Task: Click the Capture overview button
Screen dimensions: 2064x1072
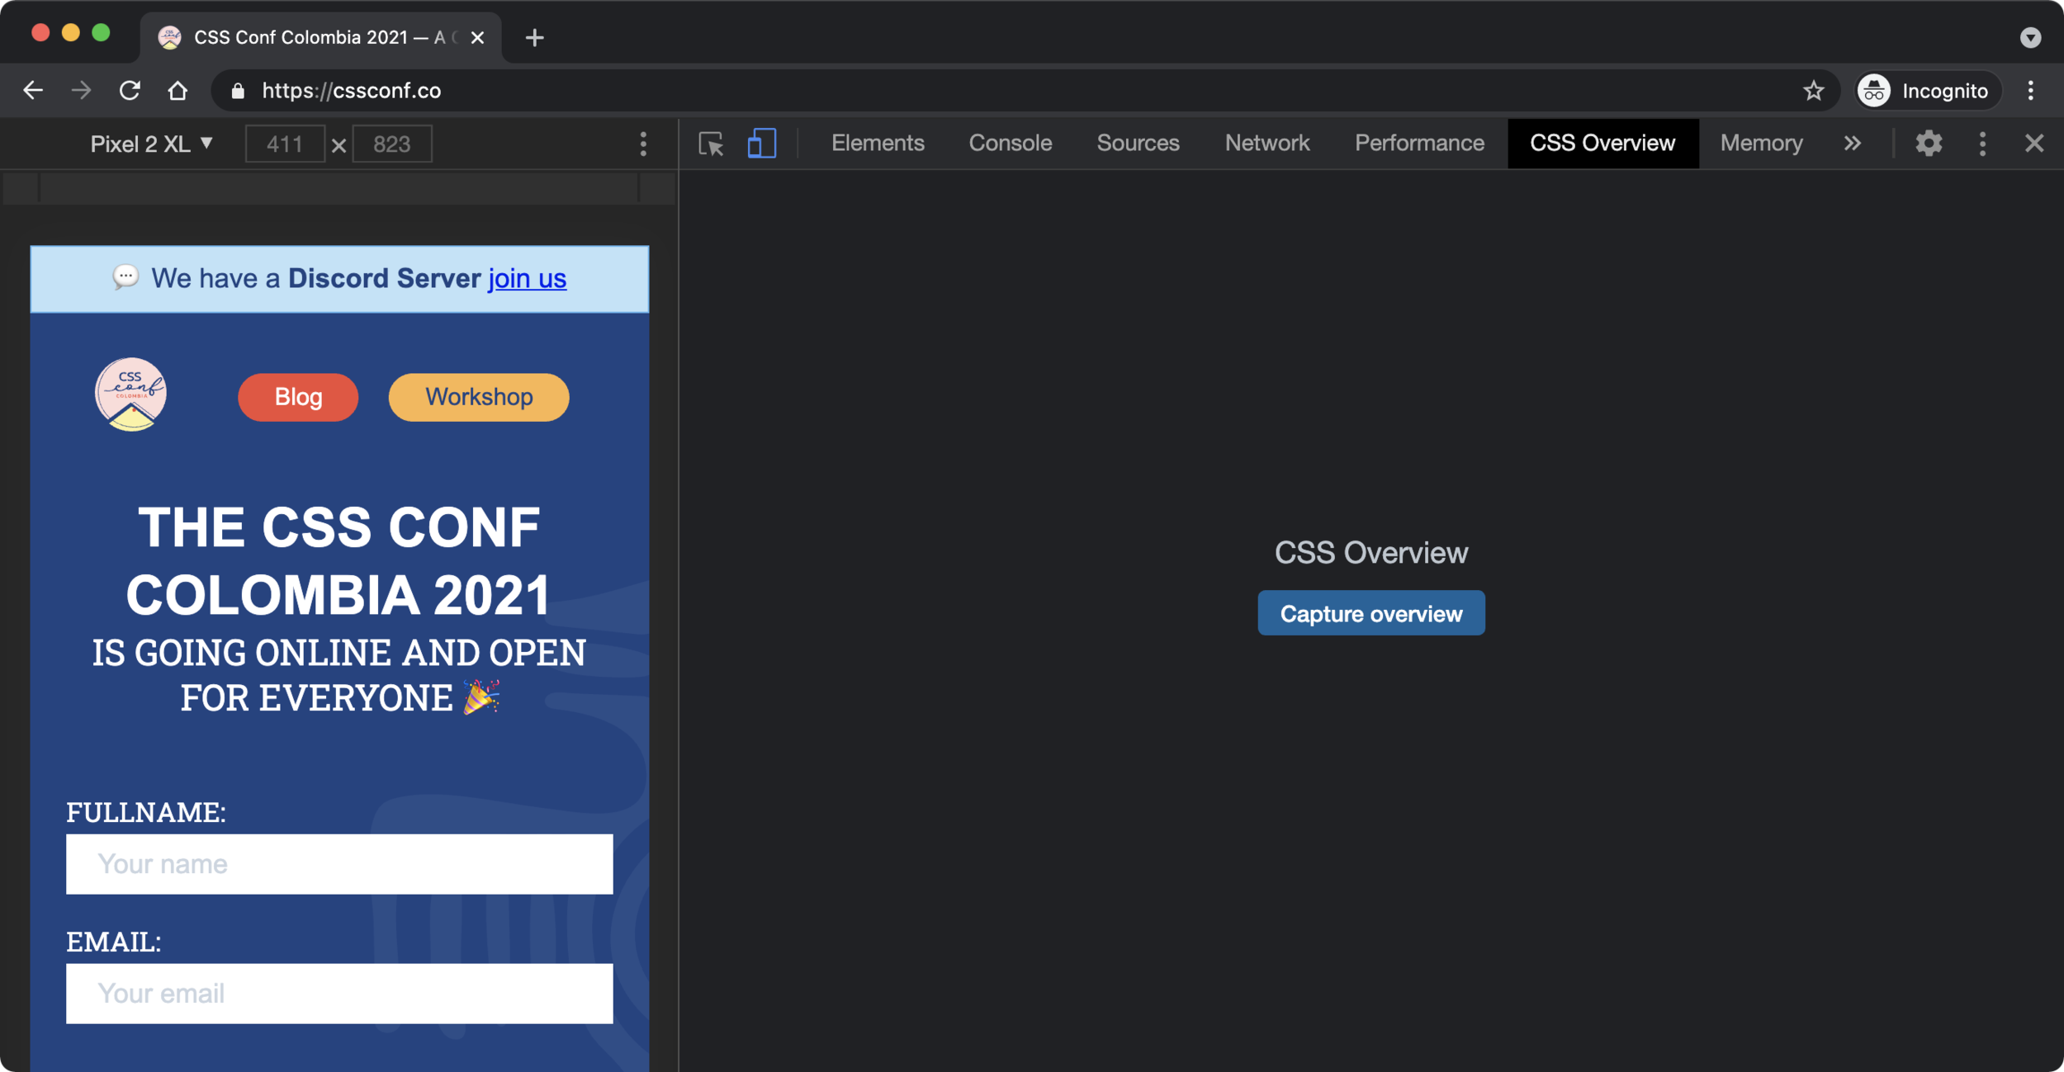Action: click(x=1370, y=613)
